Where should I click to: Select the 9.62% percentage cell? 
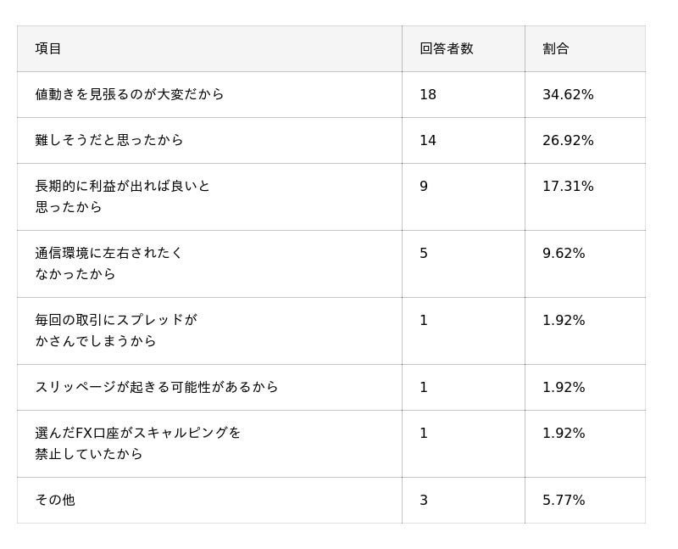coord(564,253)
